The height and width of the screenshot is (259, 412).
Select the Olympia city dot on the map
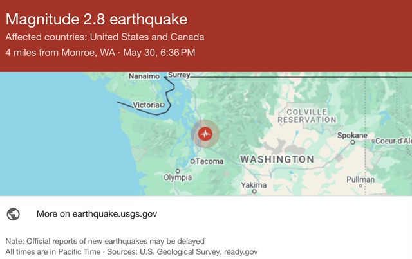click(x=177, y=171)
